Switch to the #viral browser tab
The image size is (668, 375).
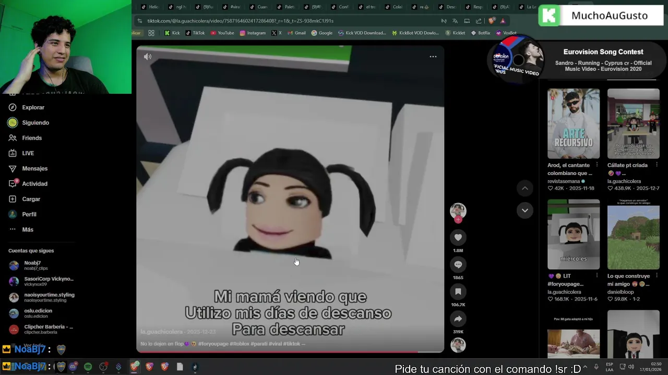(231, 7)
